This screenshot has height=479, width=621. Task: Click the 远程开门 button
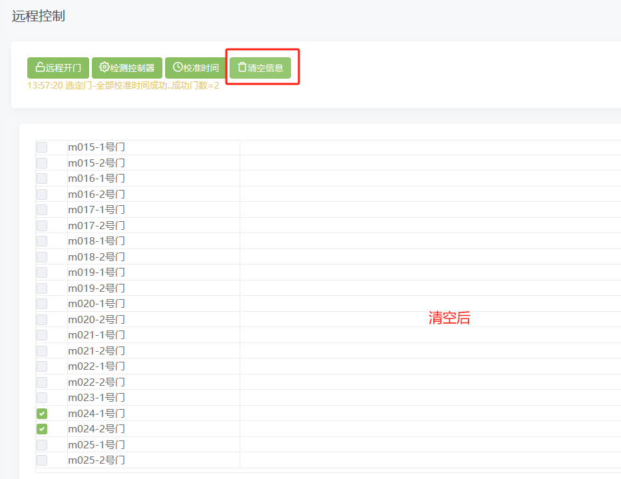[x=58, y=68]
